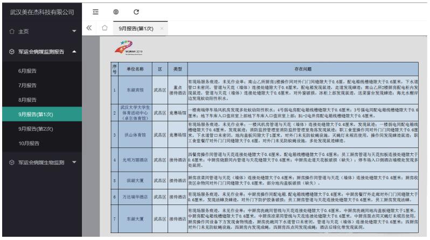The width and height of the screenshot is (430, 240).
Task: Click the home icon in the tab bar
Action: pos(106,27)
